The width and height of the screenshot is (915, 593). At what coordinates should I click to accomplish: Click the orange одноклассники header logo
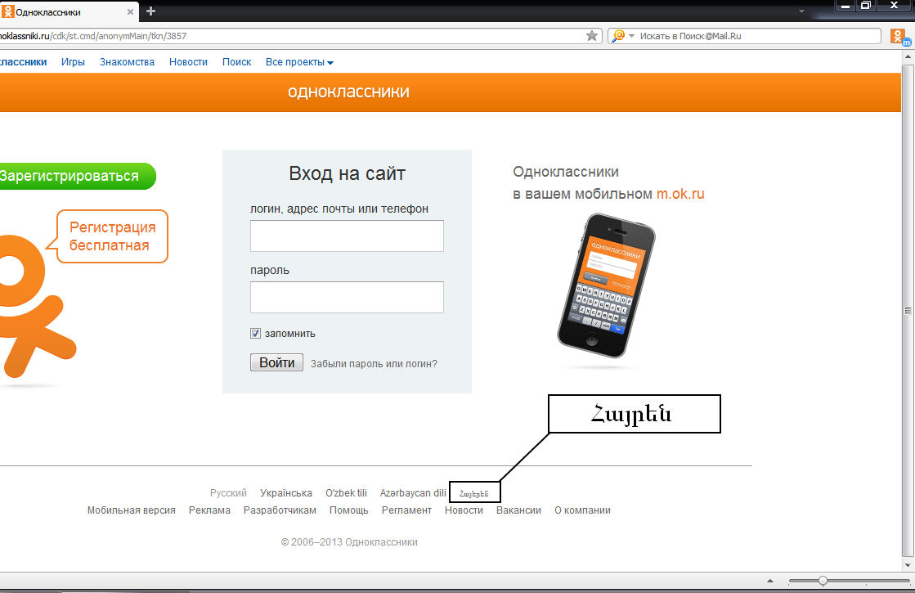pos(348,92)
